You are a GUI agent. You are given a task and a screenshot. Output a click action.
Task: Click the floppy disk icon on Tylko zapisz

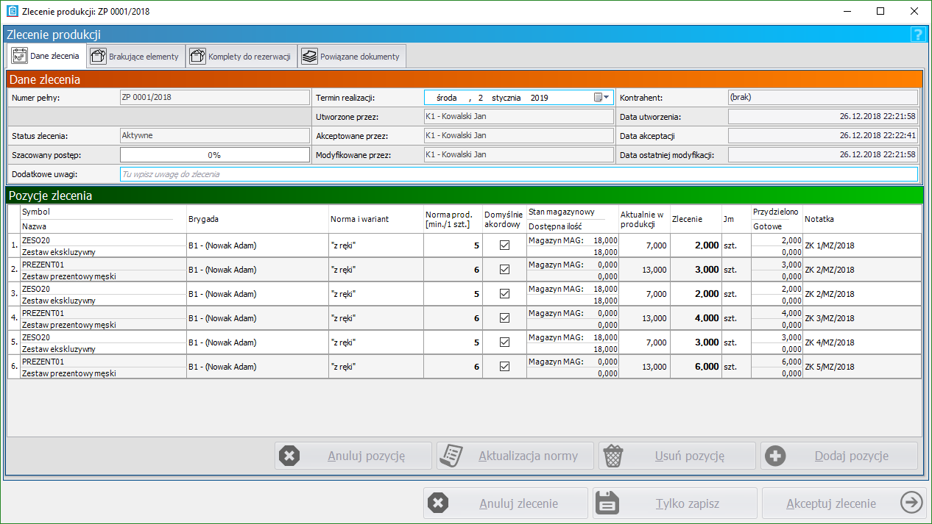click(607, 503)
